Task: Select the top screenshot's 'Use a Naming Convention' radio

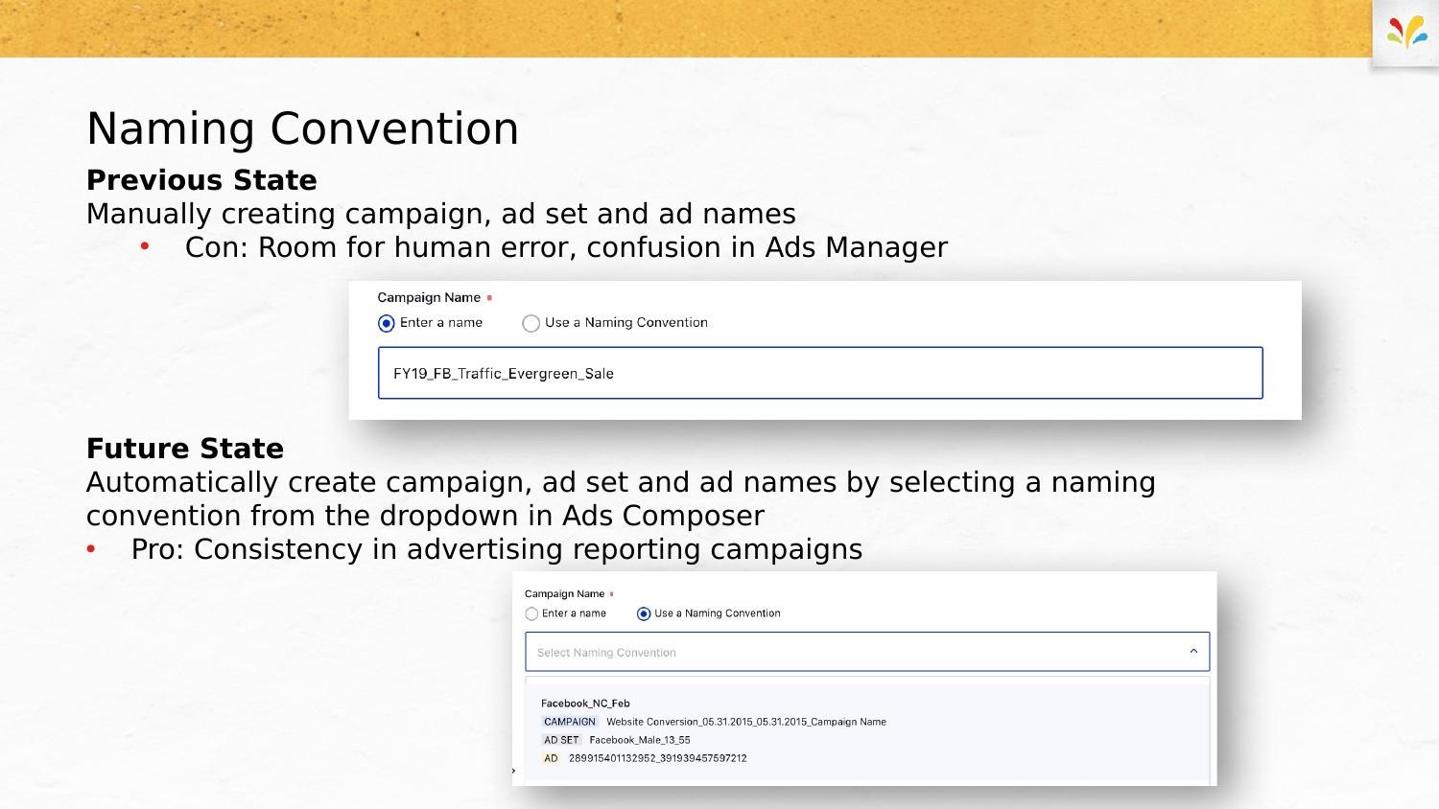Action: (x=531, y=324)
